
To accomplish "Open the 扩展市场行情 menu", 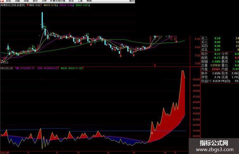I will pyautogui.click(x=58, y=1).
